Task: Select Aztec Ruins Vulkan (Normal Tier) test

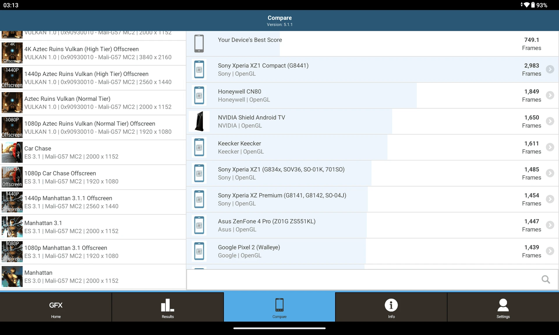Action: pos(93,103)
